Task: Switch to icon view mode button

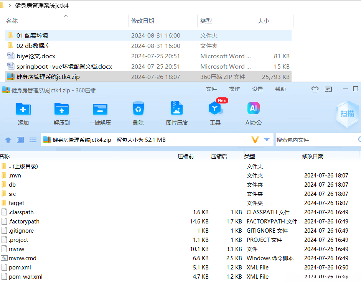Action: 20,140
